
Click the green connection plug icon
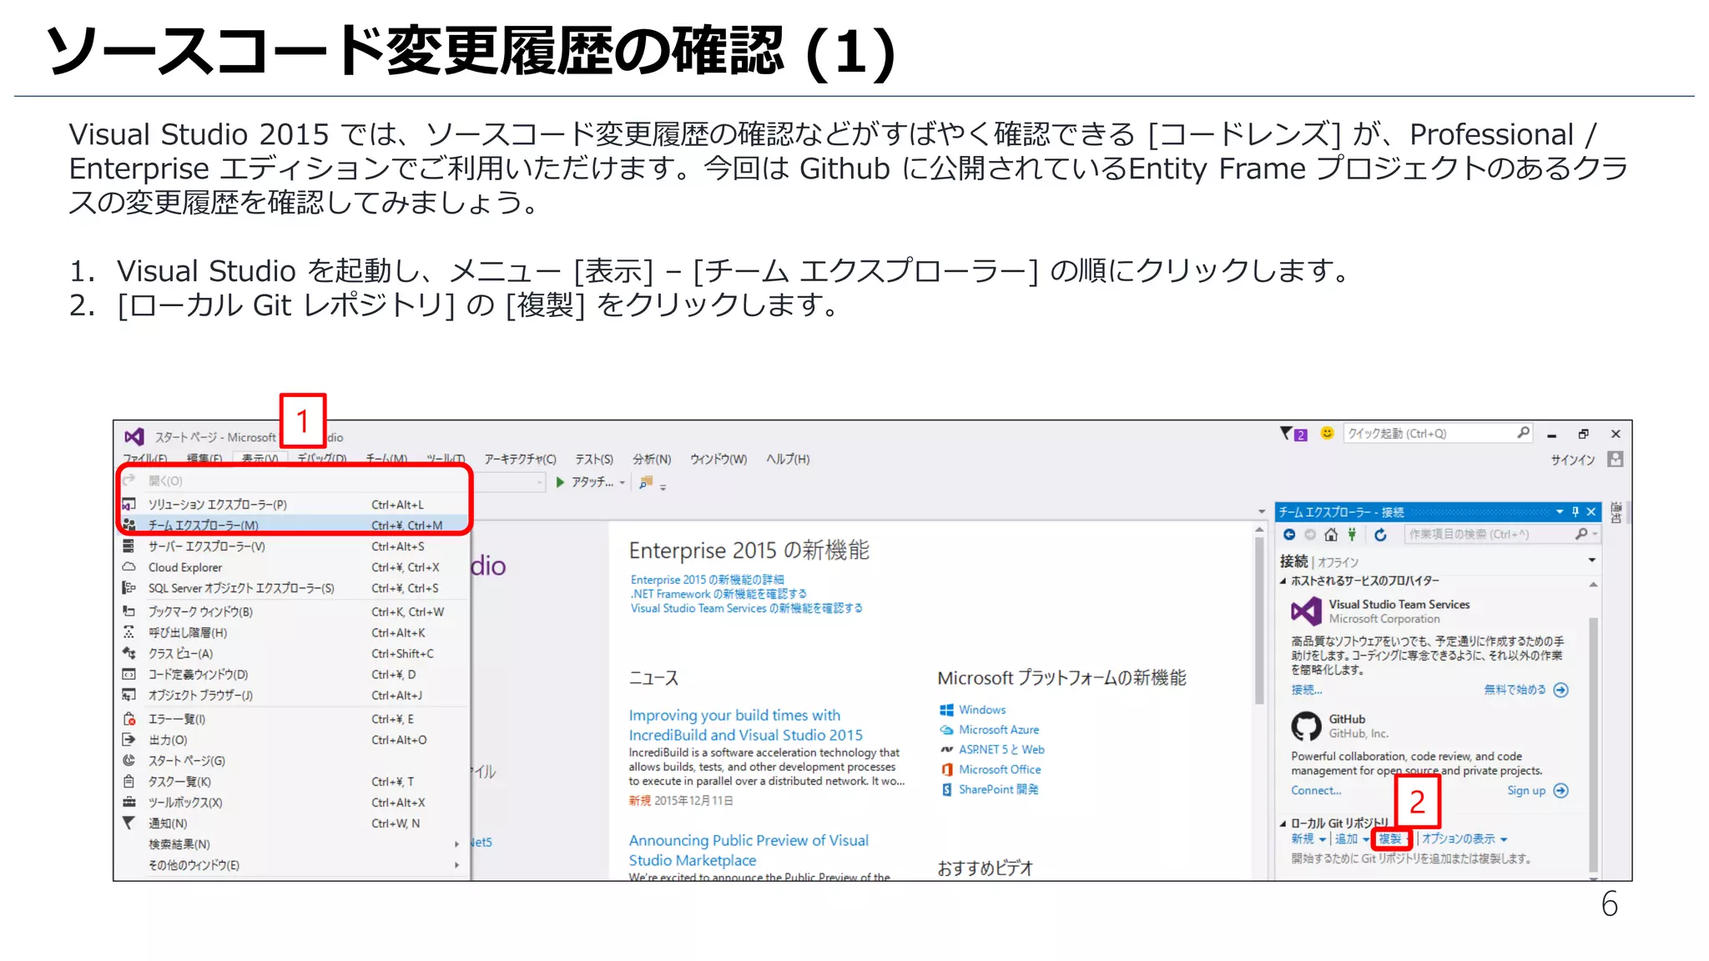coord(1352,535)
